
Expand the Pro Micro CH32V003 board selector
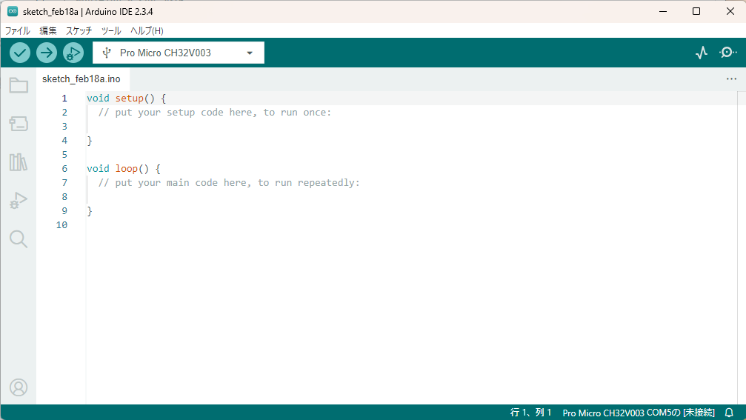tap(179, 53)
